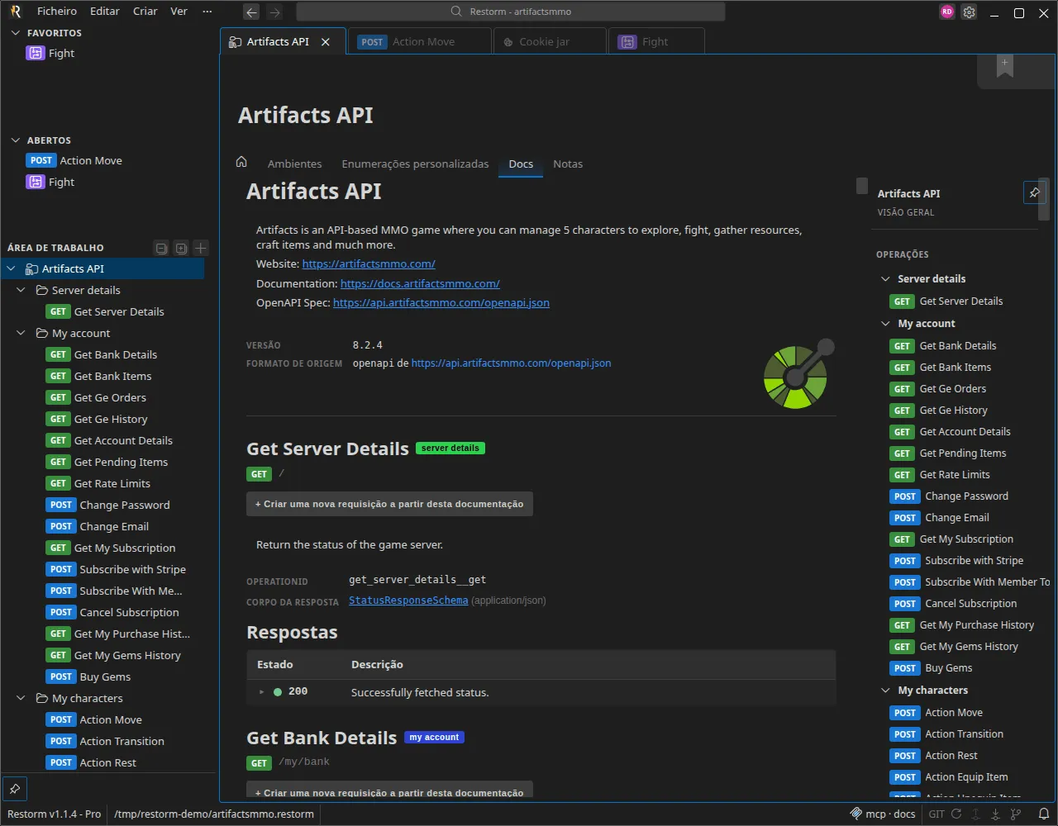Screen dimensions: 1058x826
Task: Pull changes with the Git down arrow
Action: (995, 814)
